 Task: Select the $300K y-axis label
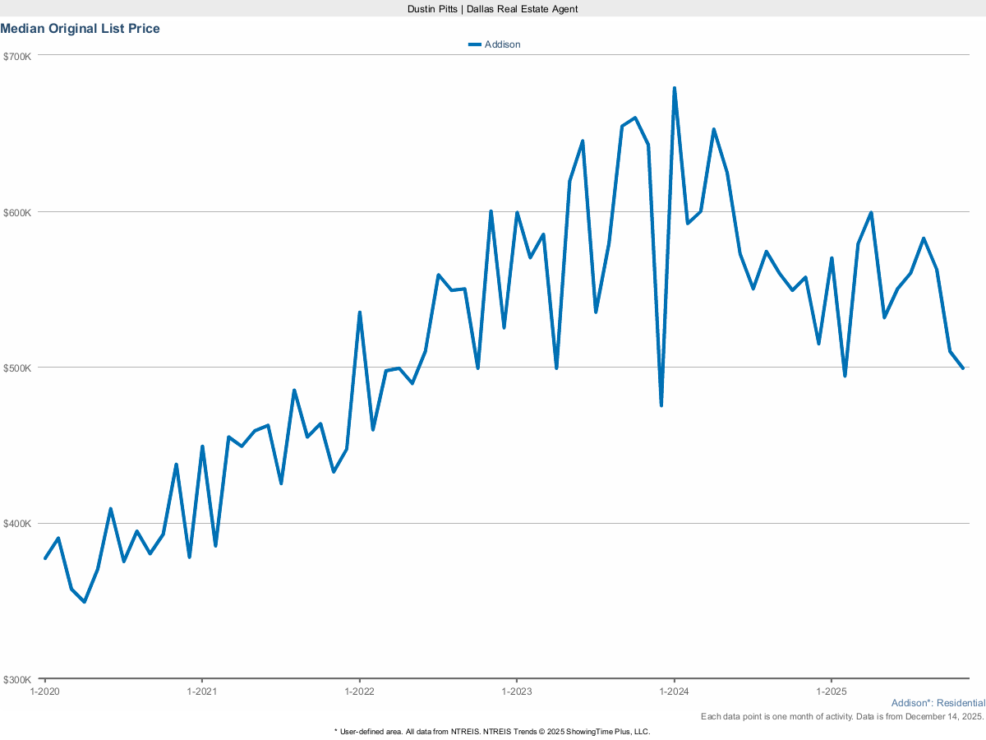pyautogui.click(x=16, y=680)
